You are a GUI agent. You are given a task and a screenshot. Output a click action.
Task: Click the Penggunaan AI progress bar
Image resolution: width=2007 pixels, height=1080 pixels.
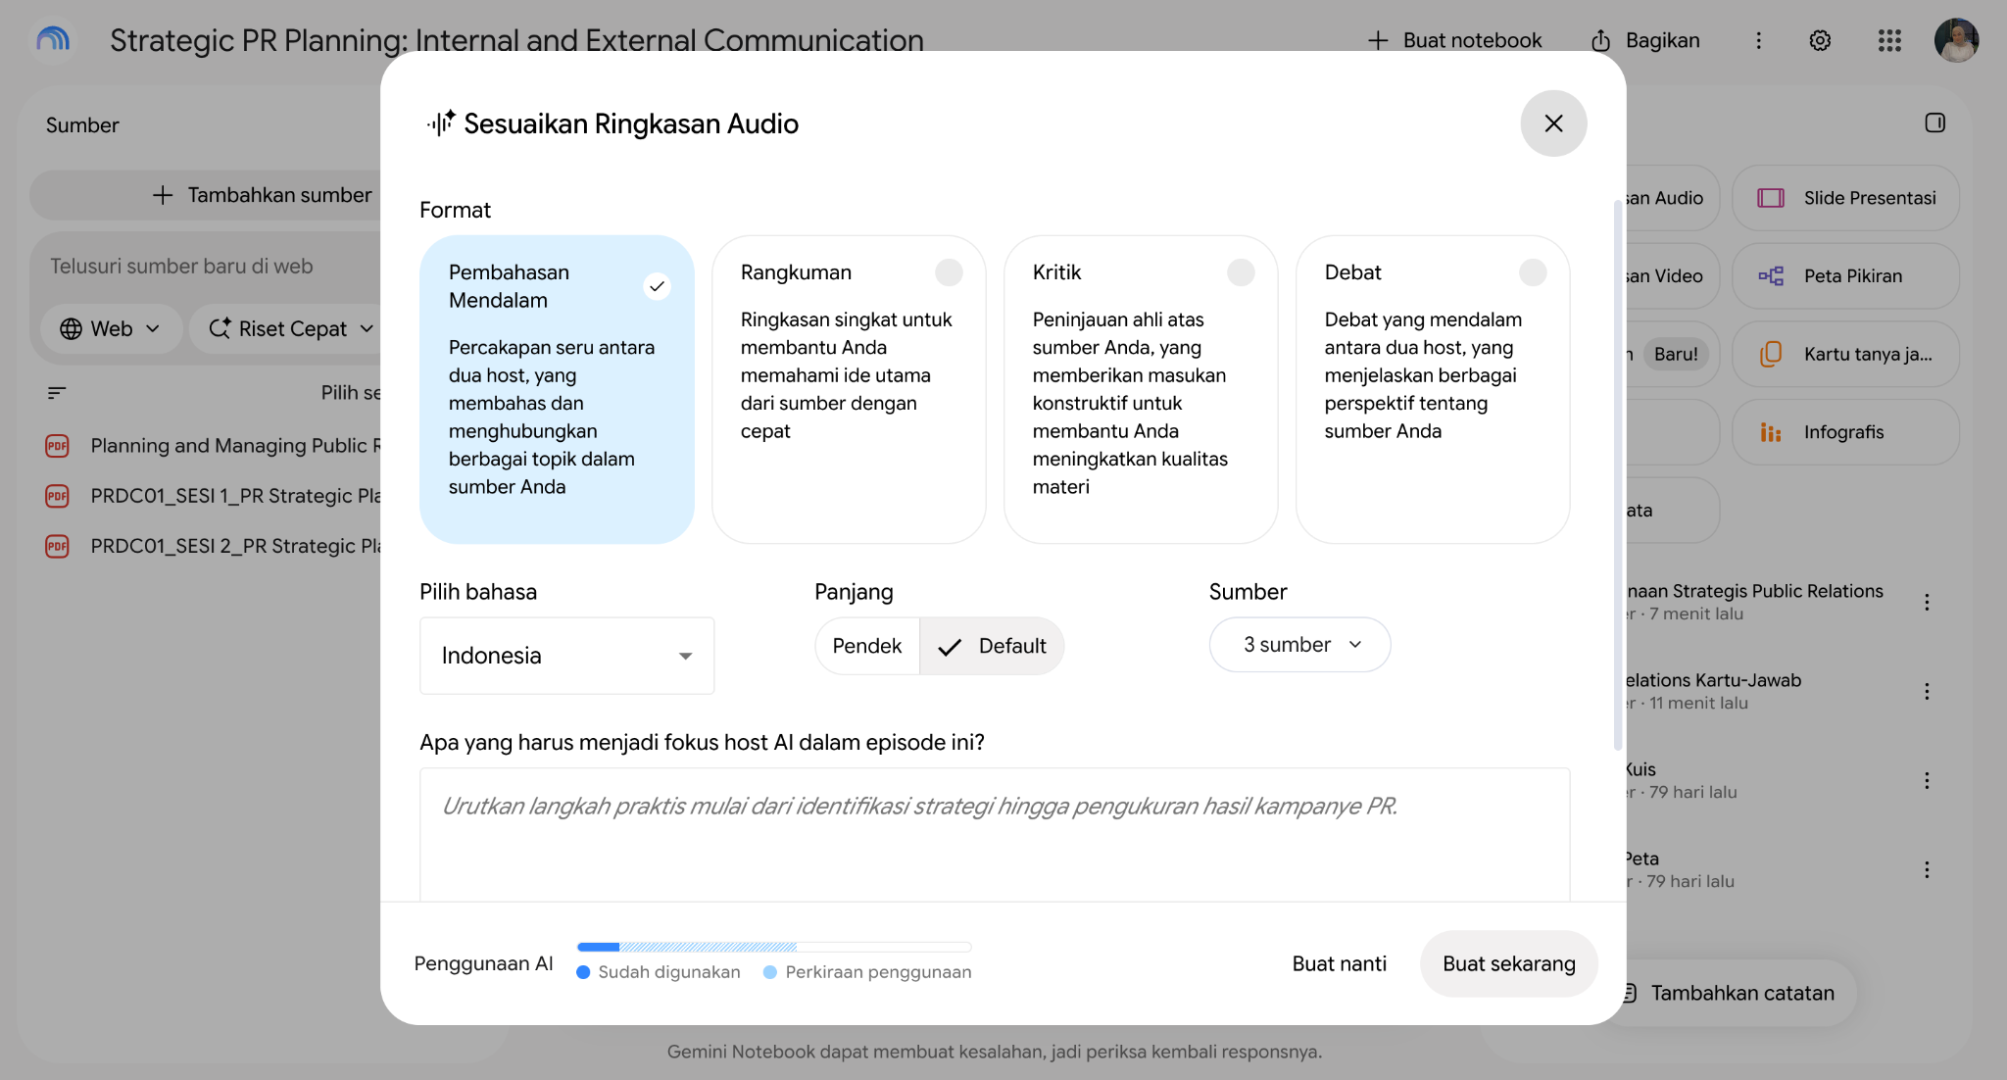(774, 947)
